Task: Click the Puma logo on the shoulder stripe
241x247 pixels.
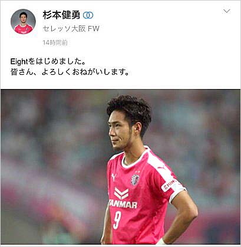Action: (x=161, y=167)
